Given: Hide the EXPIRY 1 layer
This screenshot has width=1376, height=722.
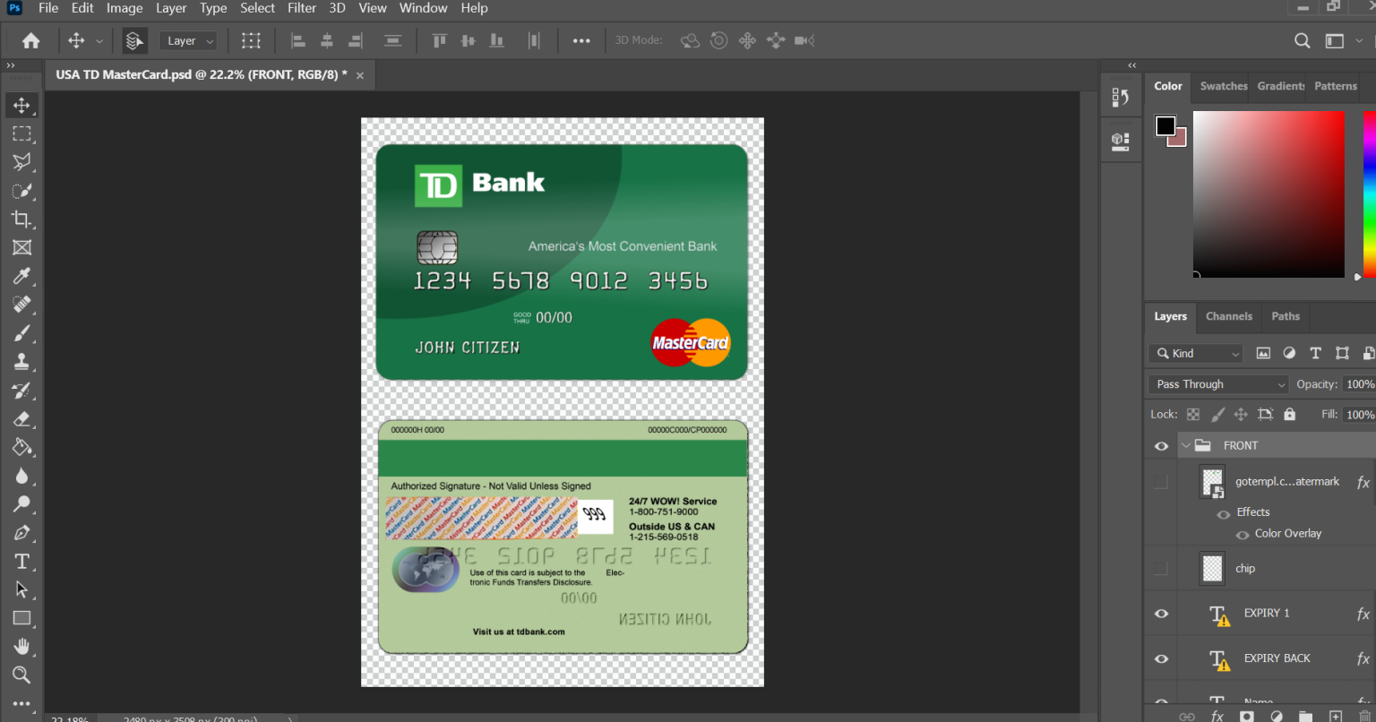Looking at the screenshot, I should tap(1161, 614).
